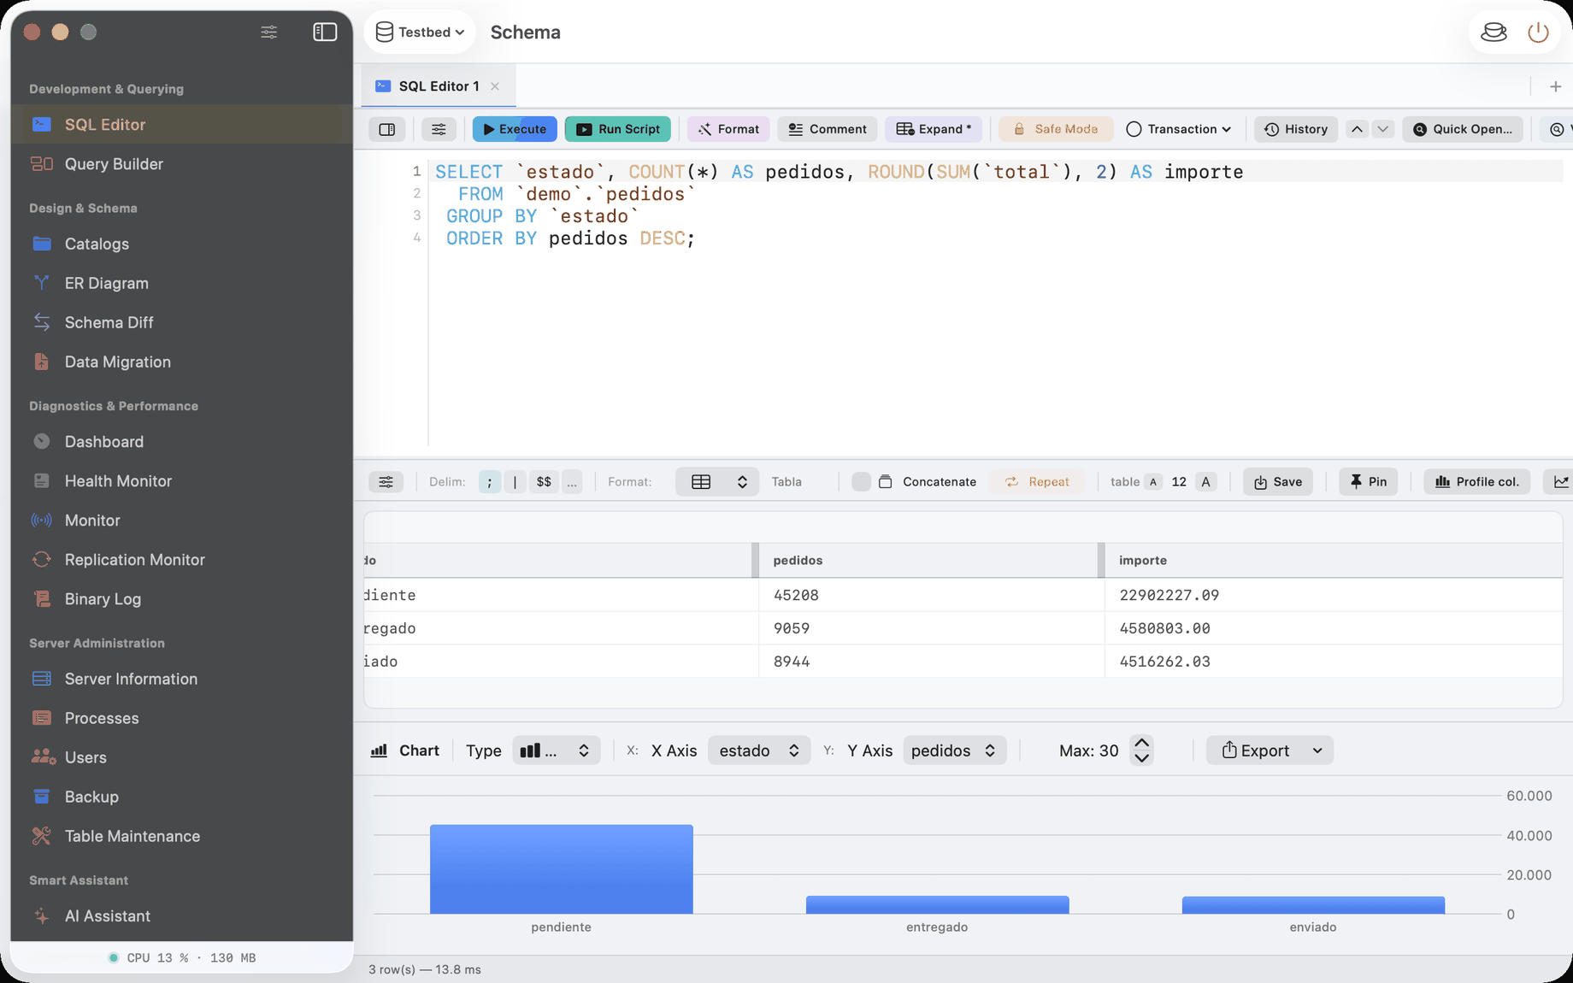Open the result Format selector

coord(717,482)
